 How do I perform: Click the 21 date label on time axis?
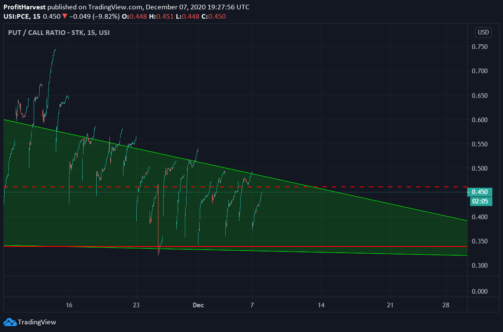click(390, 305)
